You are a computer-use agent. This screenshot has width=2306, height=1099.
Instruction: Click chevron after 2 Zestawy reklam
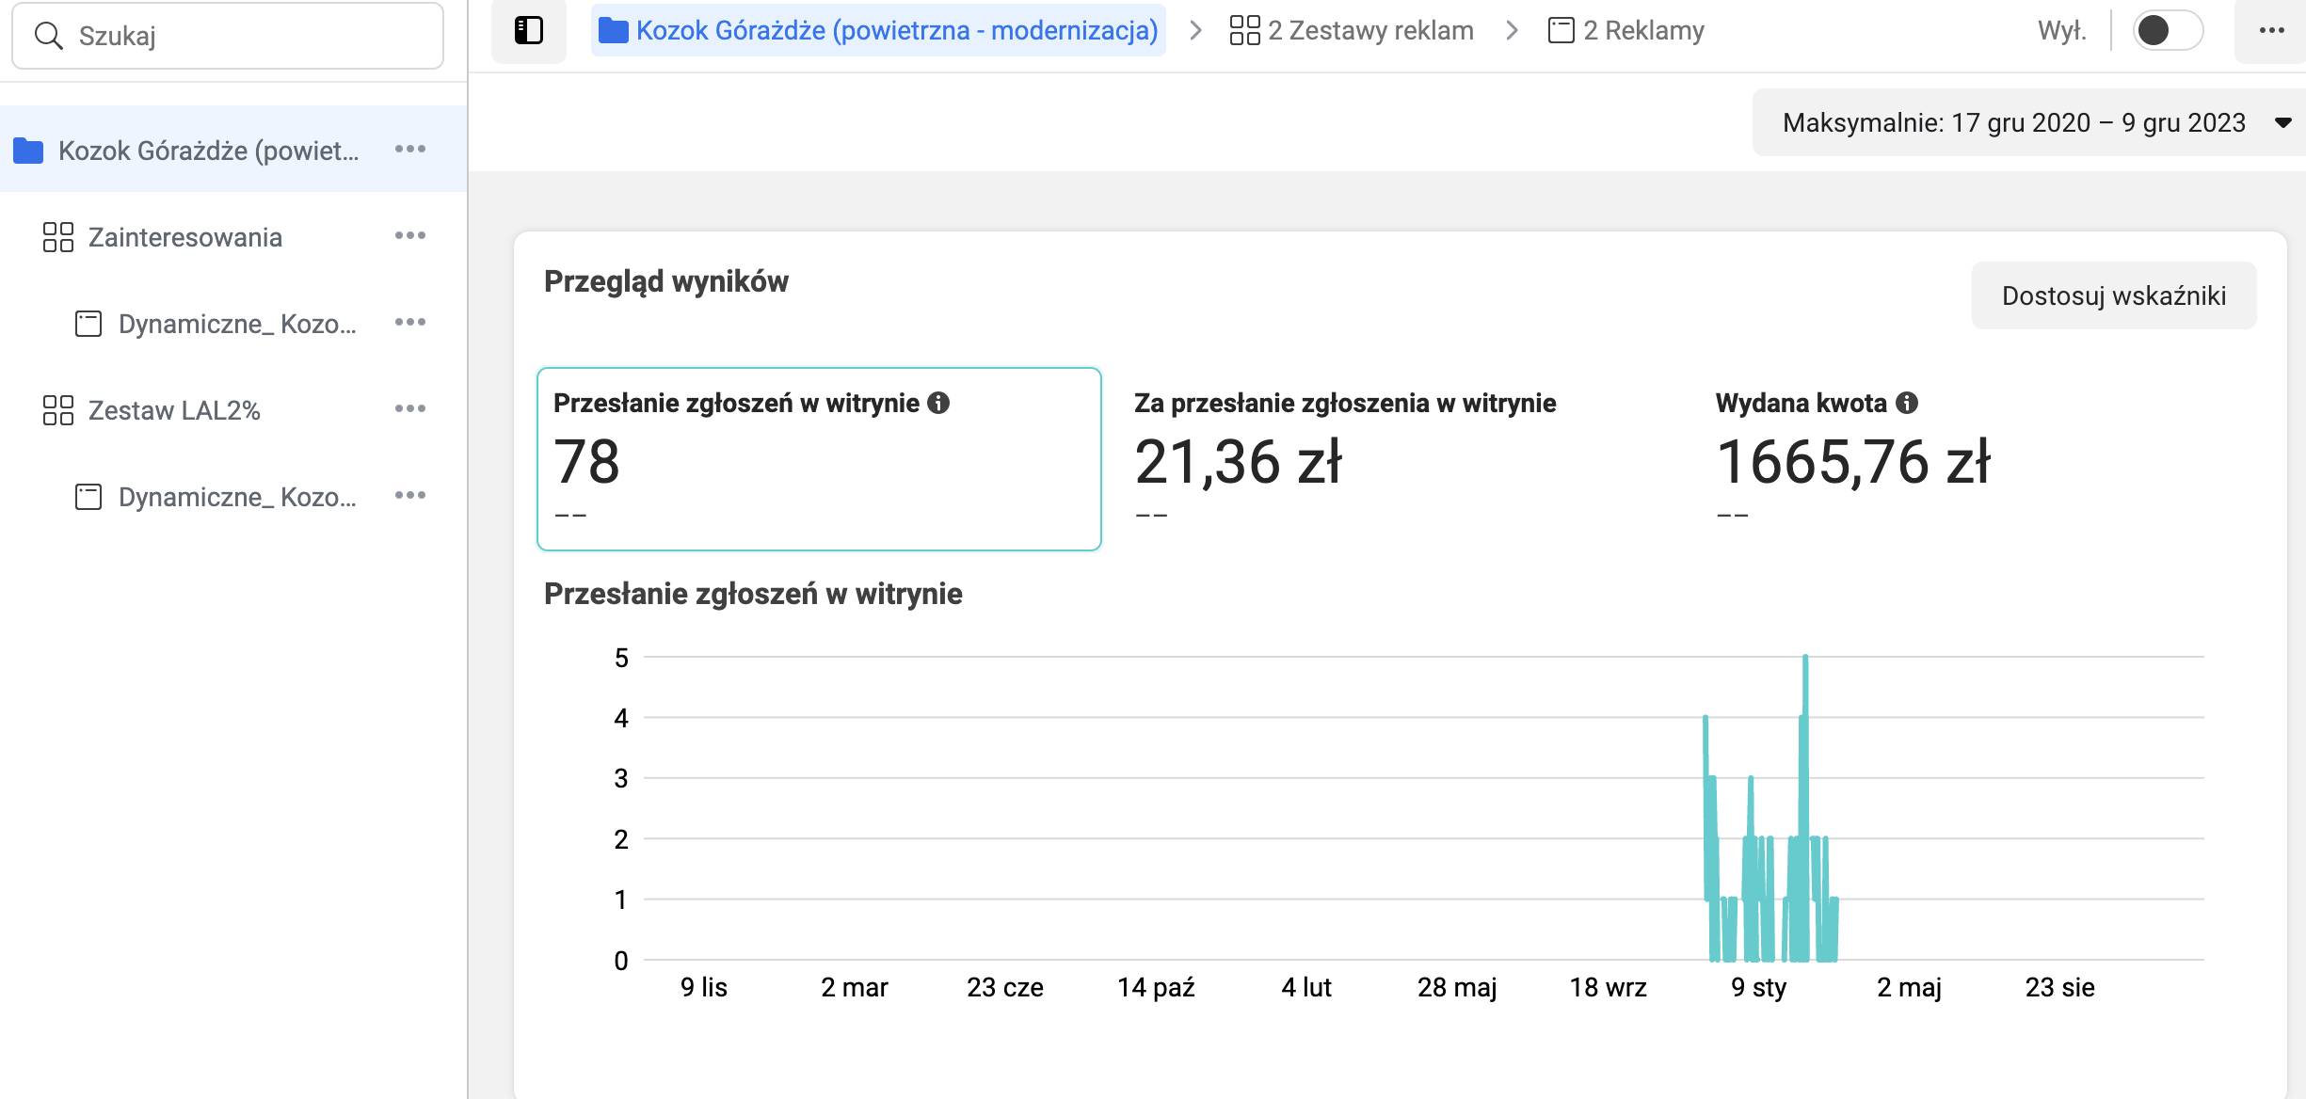pyautogui.click(x=1512, y=30)
